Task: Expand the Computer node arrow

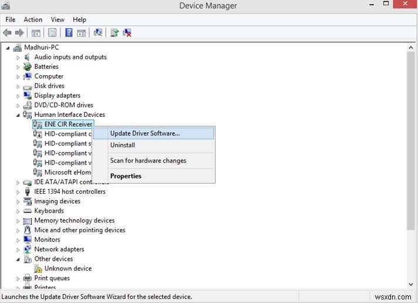Action: tap(18, 76)
